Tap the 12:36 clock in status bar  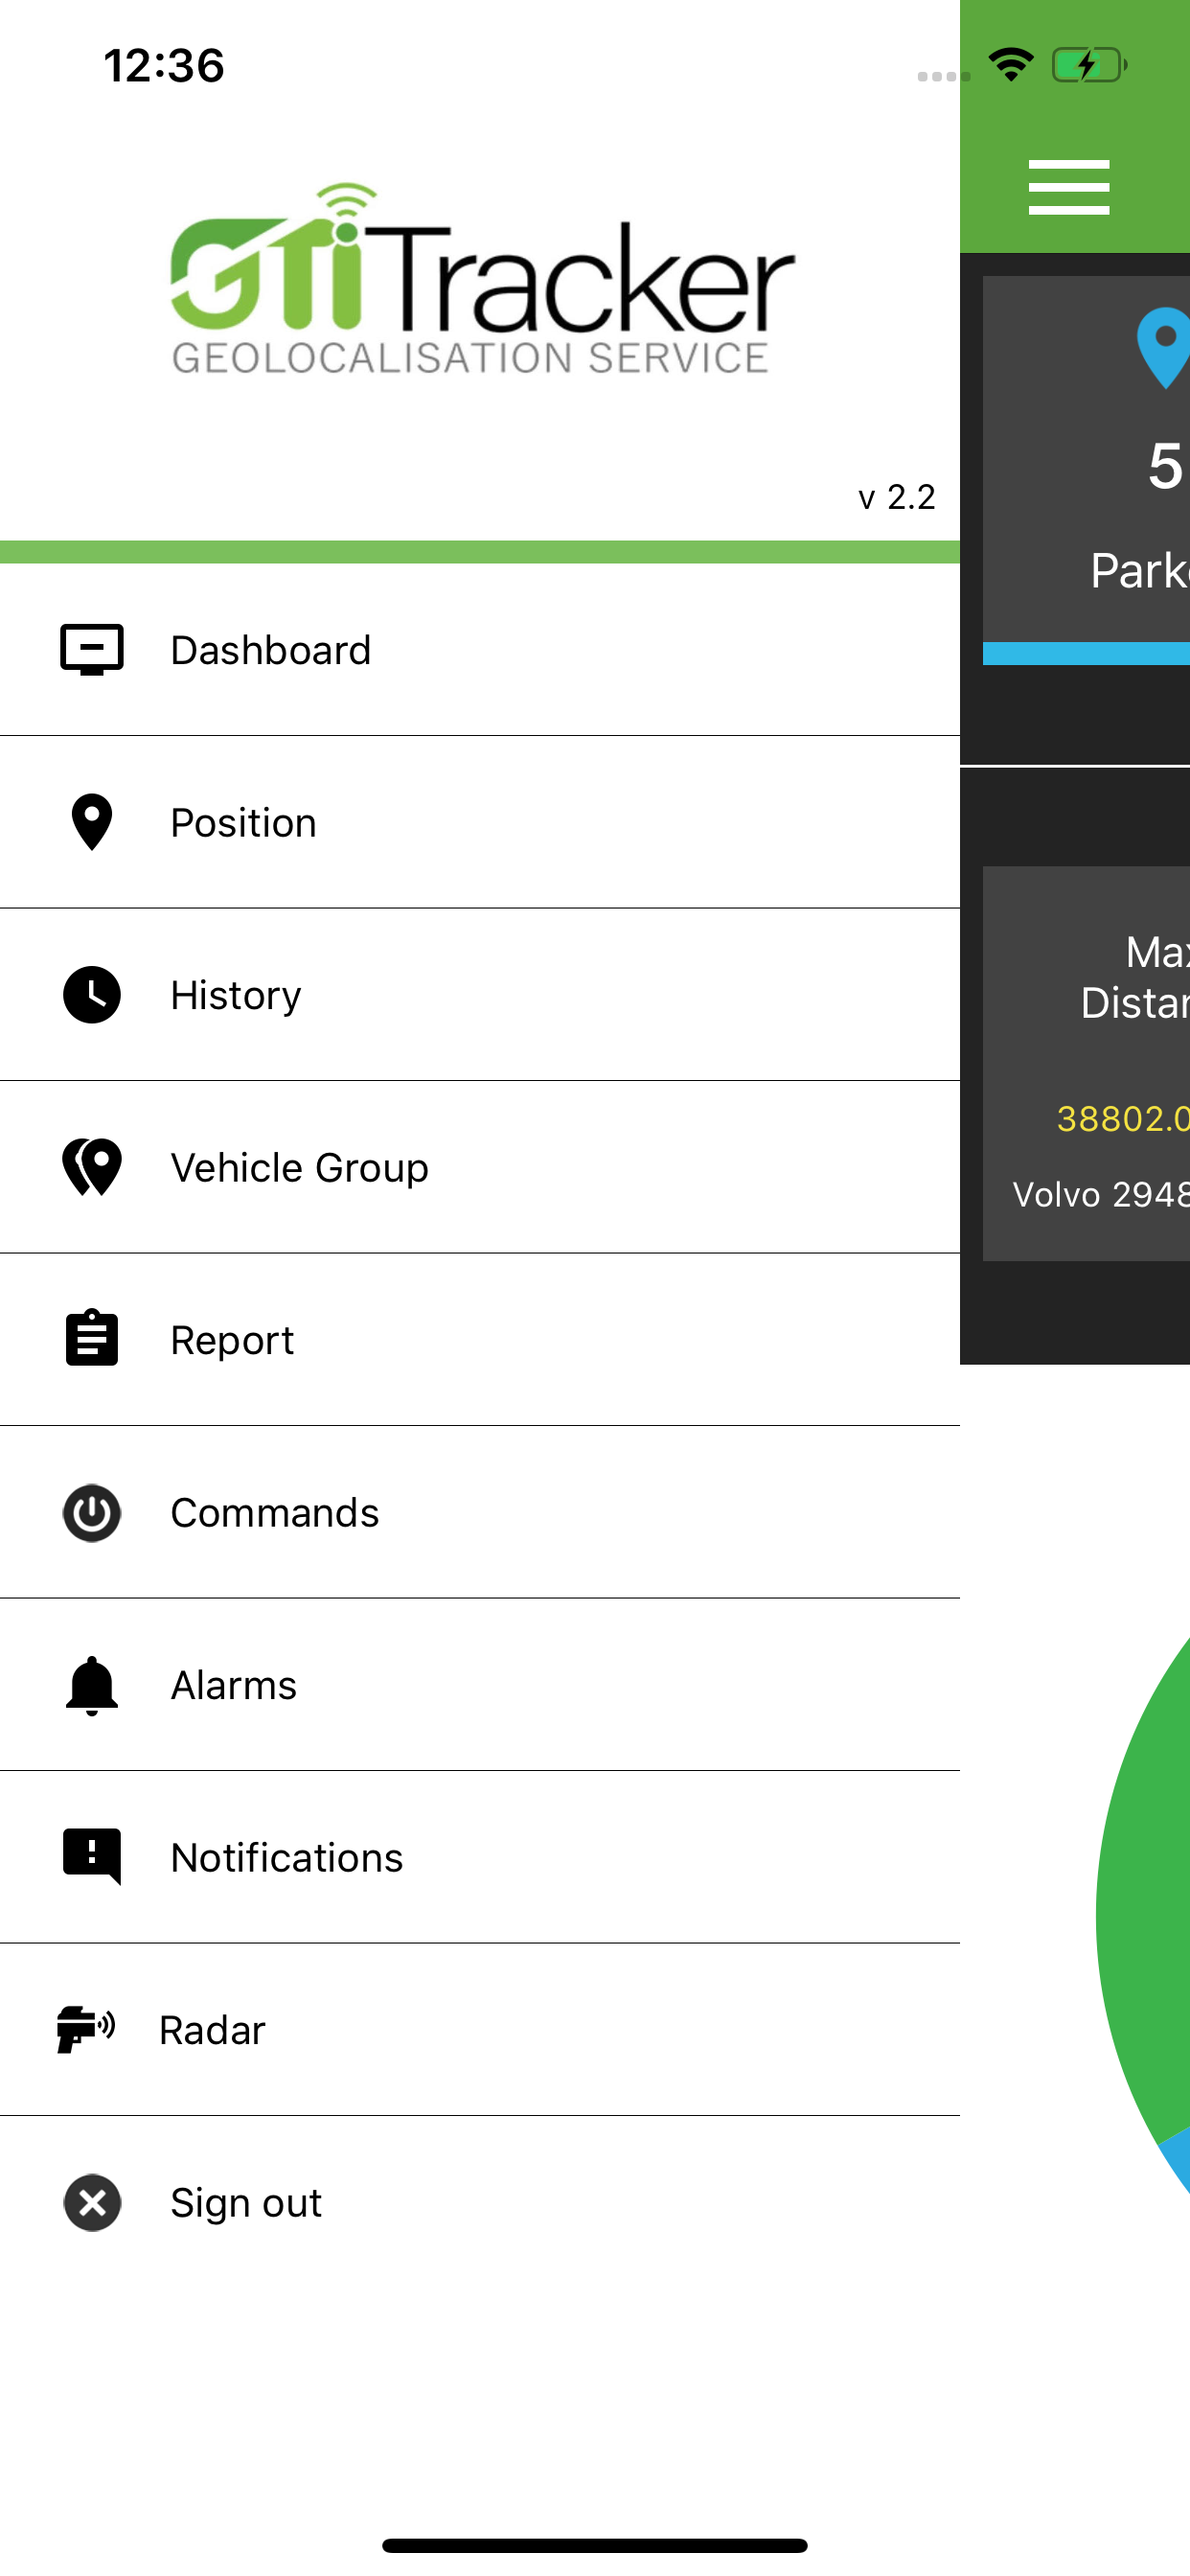164,66
